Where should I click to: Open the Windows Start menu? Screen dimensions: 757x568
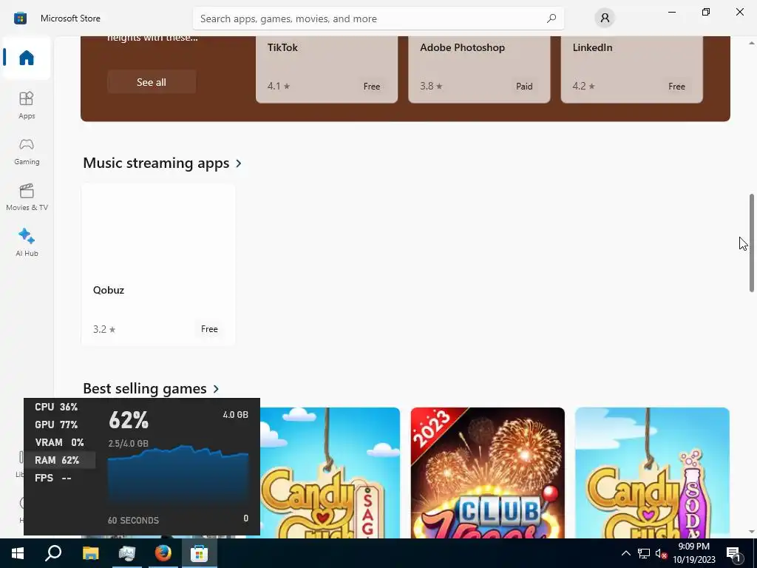click(x=18, y=553)
